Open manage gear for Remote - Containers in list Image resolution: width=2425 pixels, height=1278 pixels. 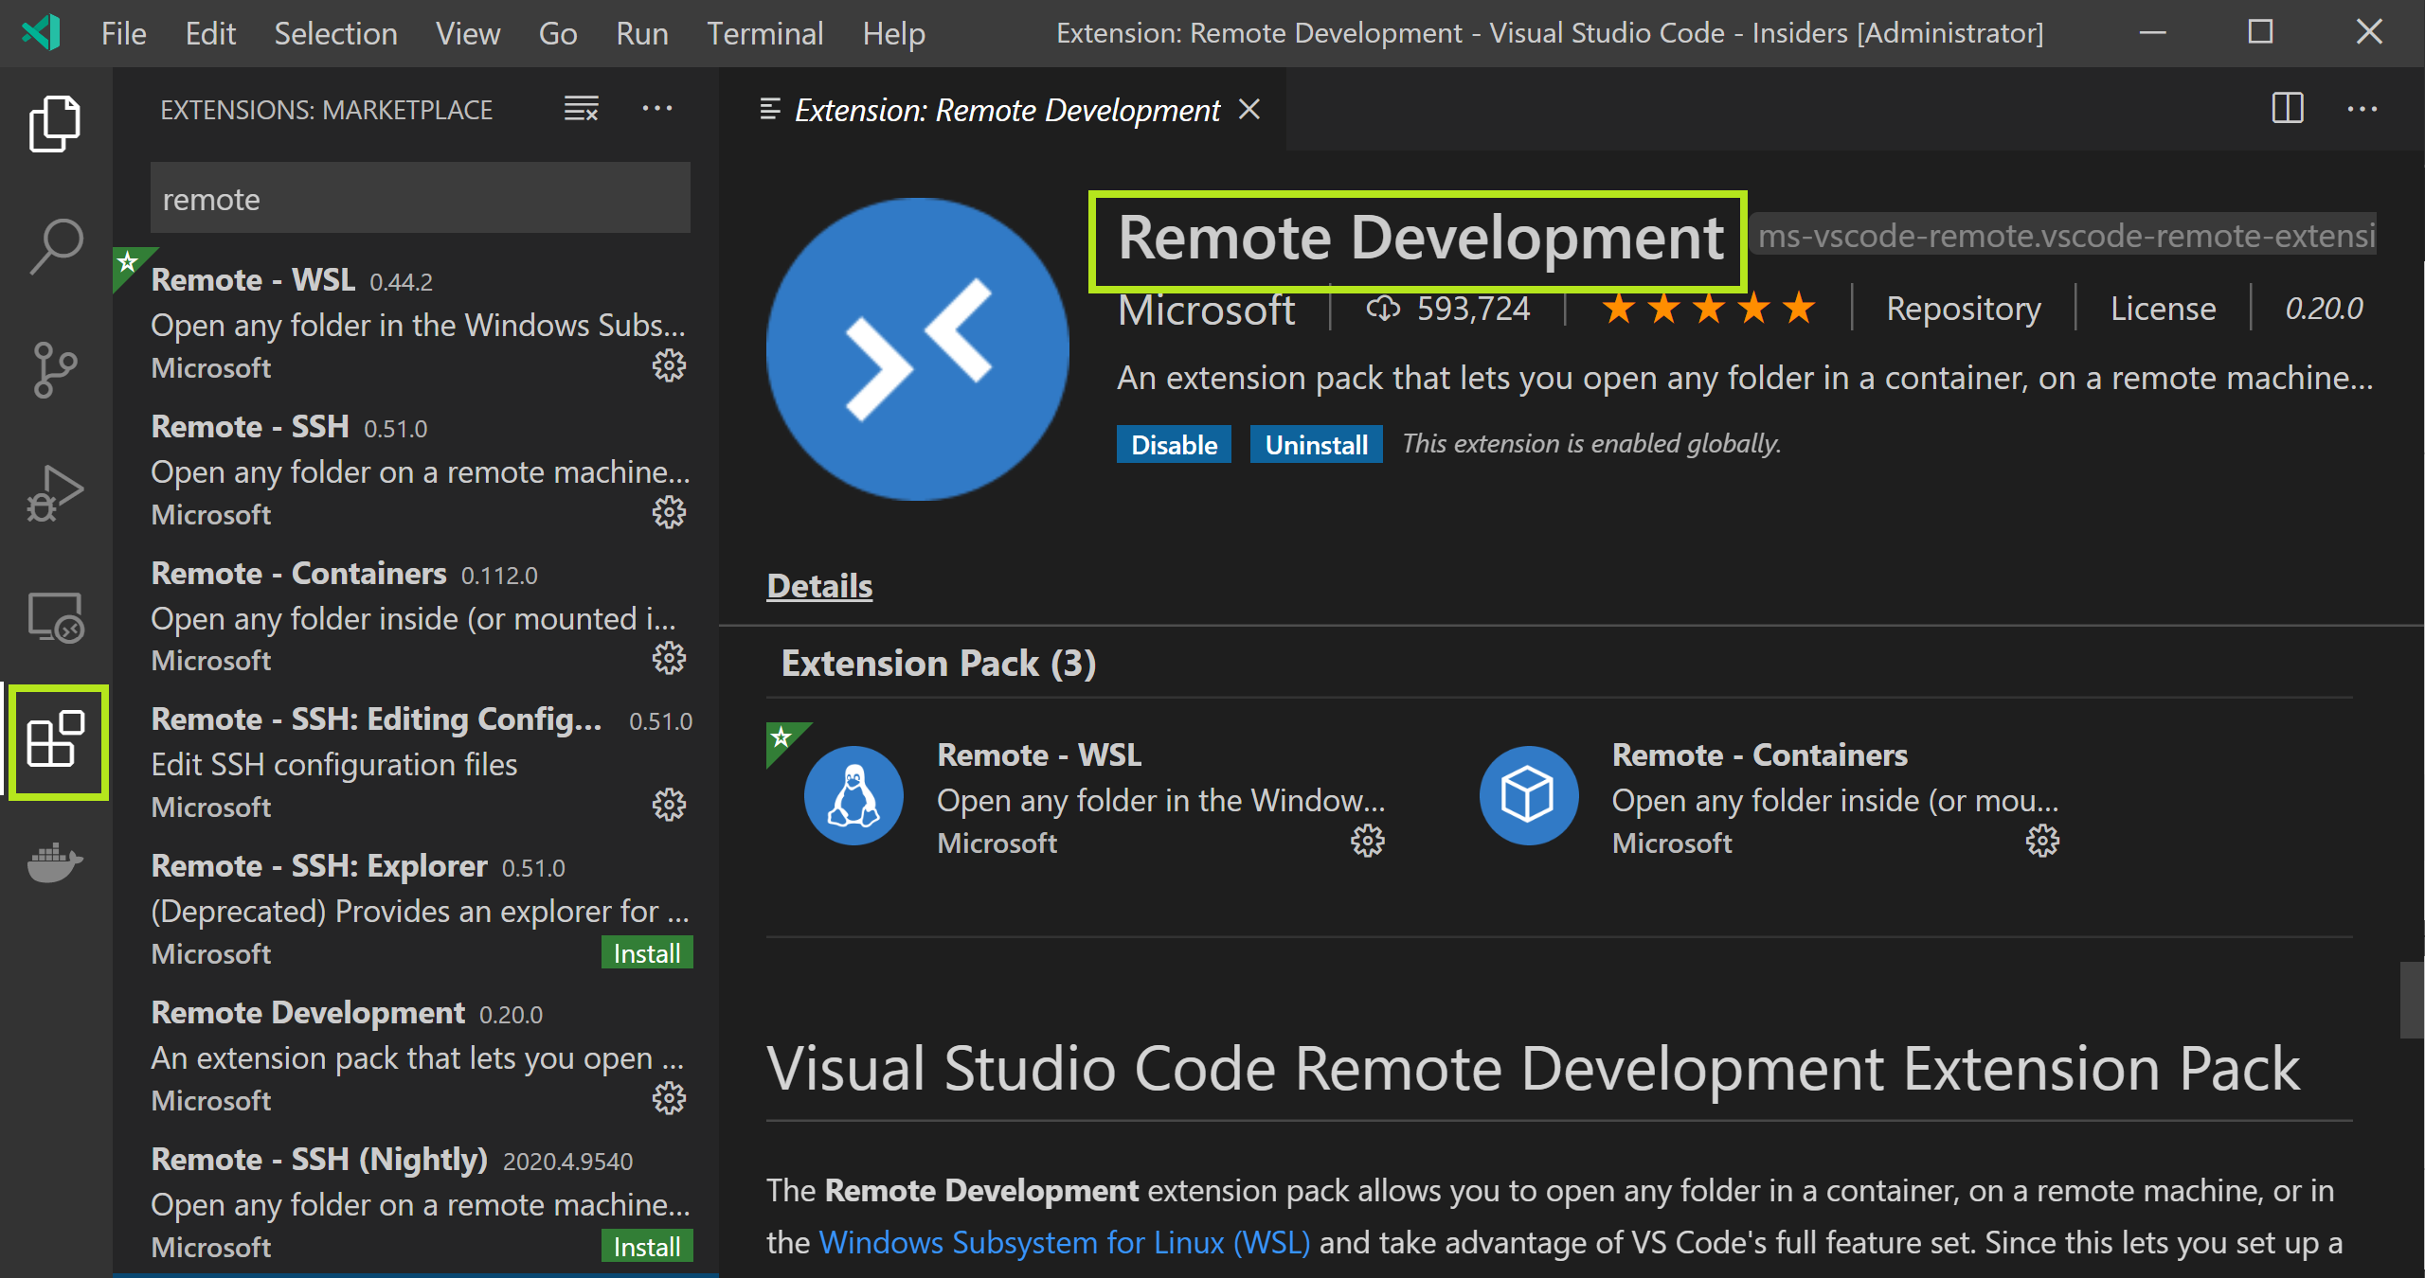(669, 659)
